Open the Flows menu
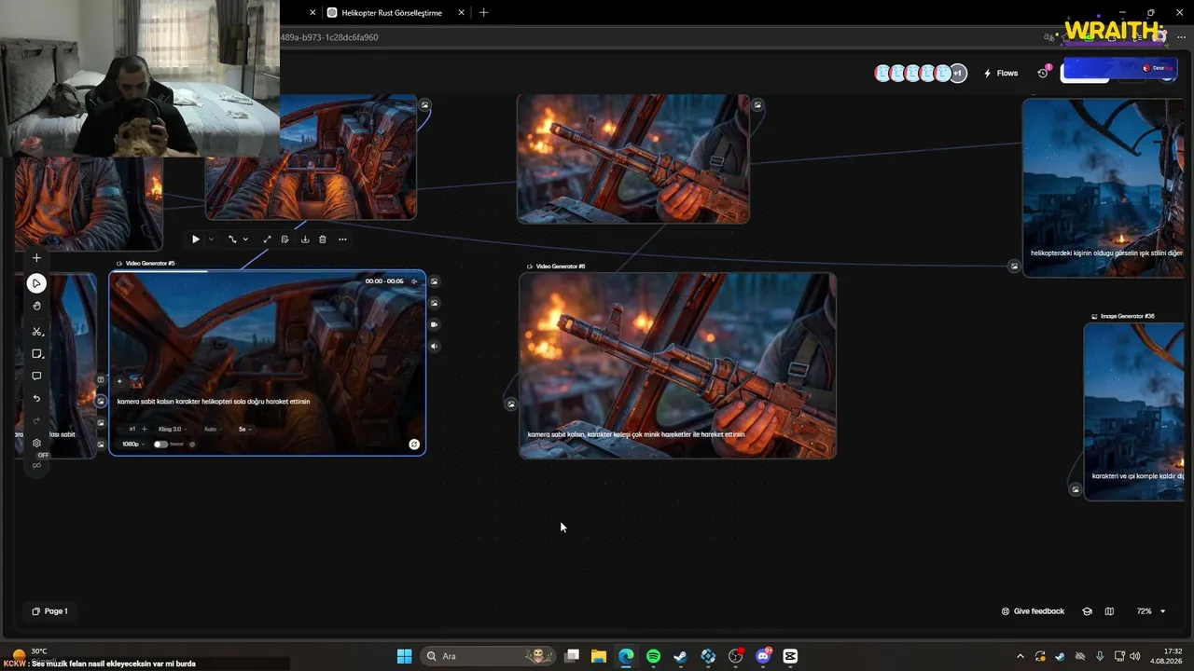This screenshot has height=671, width=1194. [x=1001, y=74]
